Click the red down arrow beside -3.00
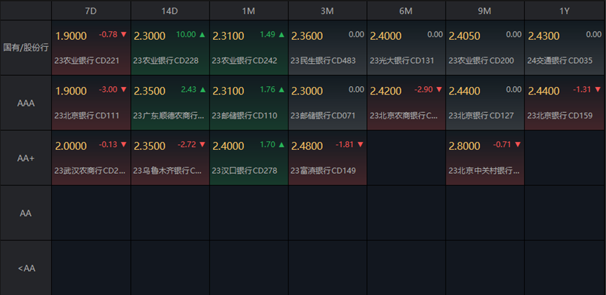This screenshot has width=606, height=295. tap(124, 90)
